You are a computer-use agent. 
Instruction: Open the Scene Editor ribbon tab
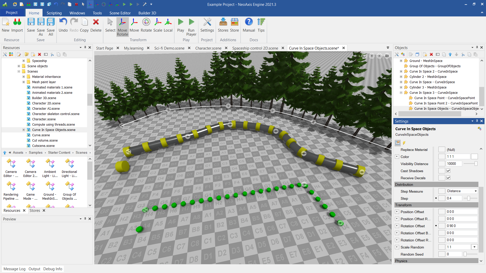[120, 13]
